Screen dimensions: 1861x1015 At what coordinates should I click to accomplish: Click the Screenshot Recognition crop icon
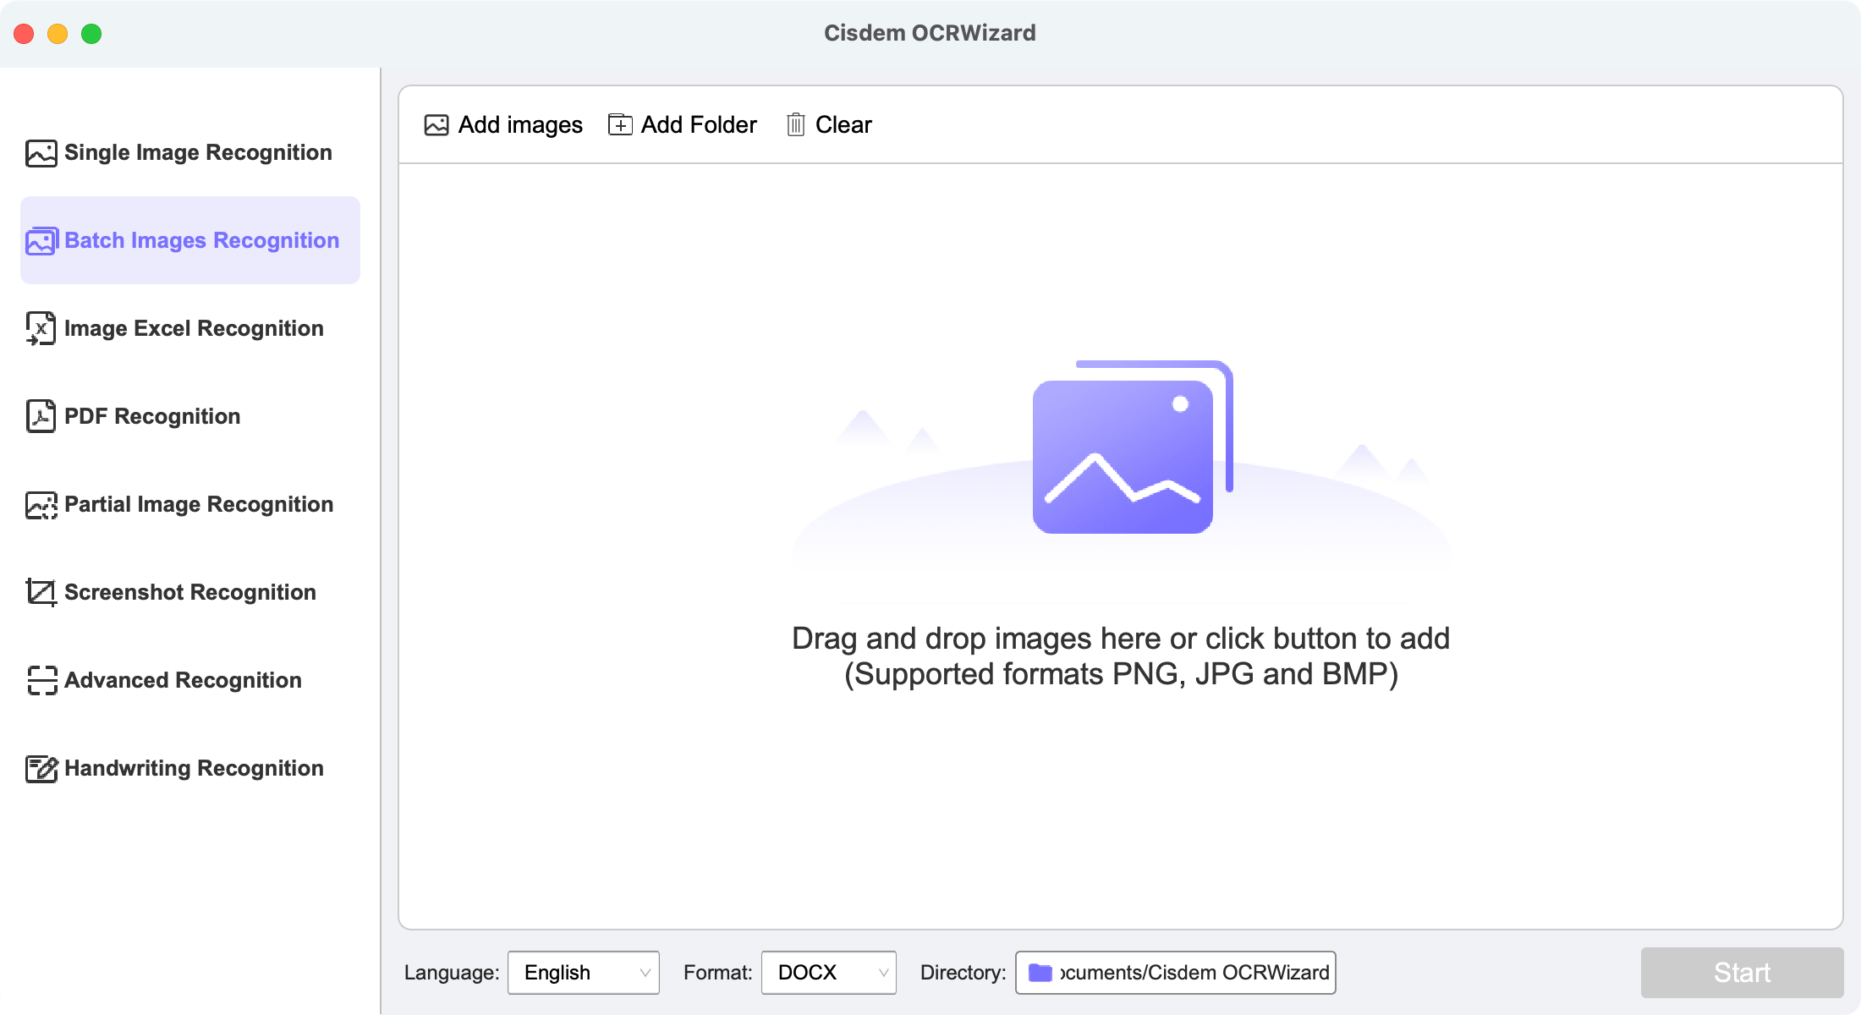tap(41, 592)
